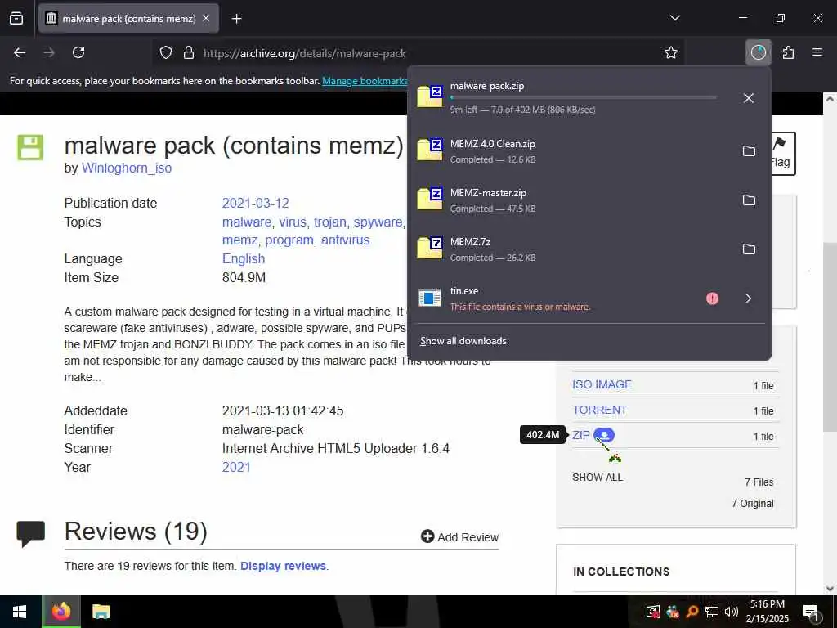This screenshot has width=837, height=628.
Task: Click the tin.exe application file icon
Action: (x=430, y=298)
